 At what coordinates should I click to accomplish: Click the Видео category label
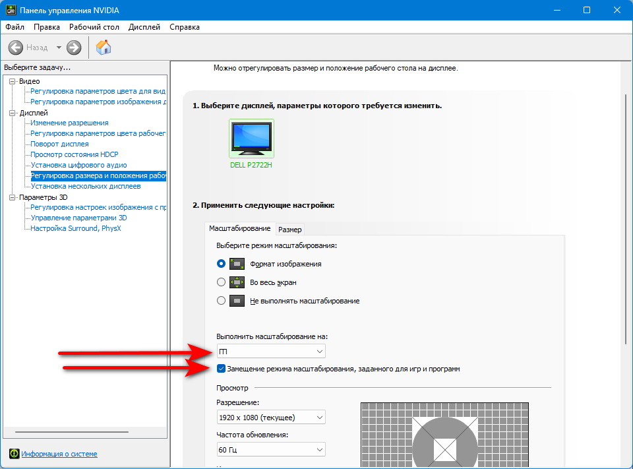click(x=30, y=81)
